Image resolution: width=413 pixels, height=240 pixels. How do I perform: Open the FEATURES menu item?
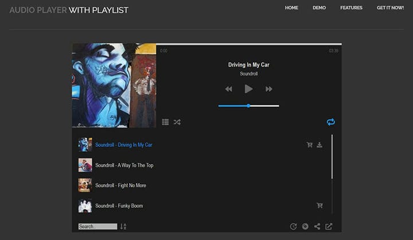click(x=352, y=7)
